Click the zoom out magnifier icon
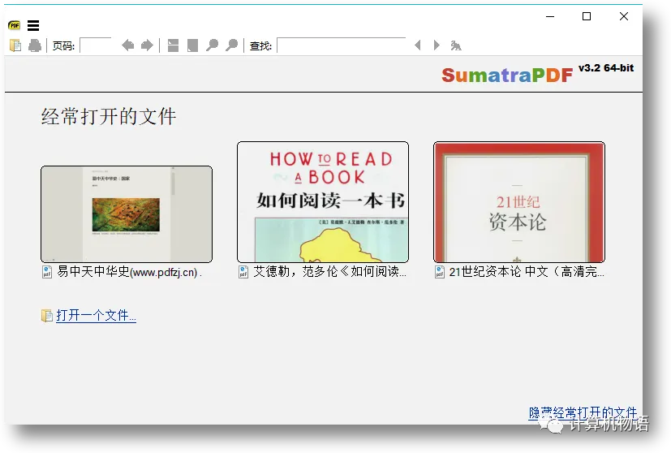 tap(212, 45)
